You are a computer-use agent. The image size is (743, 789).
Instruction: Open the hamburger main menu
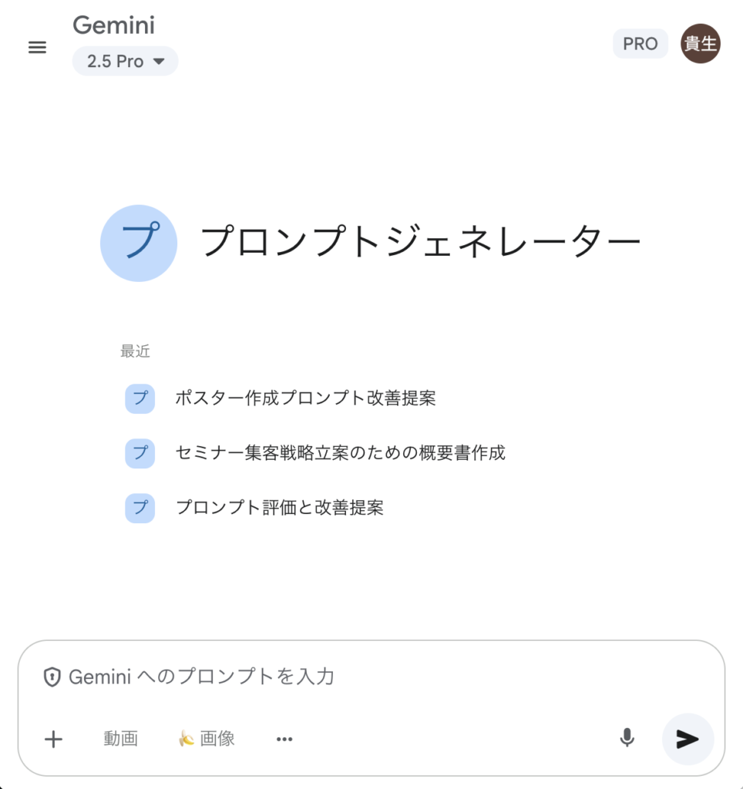coord(37,47)
